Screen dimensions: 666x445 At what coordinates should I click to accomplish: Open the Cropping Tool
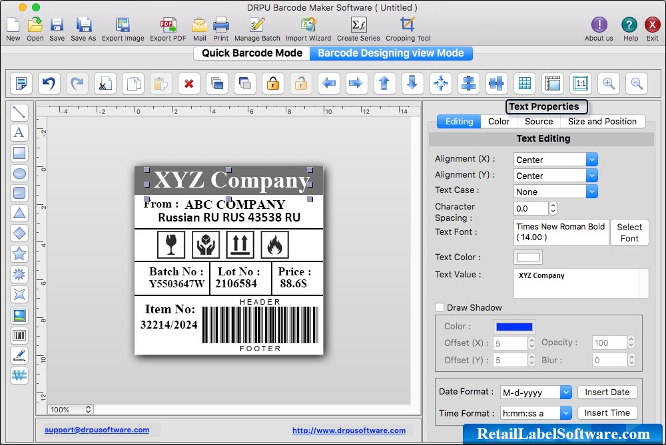(x=408, y=27)
